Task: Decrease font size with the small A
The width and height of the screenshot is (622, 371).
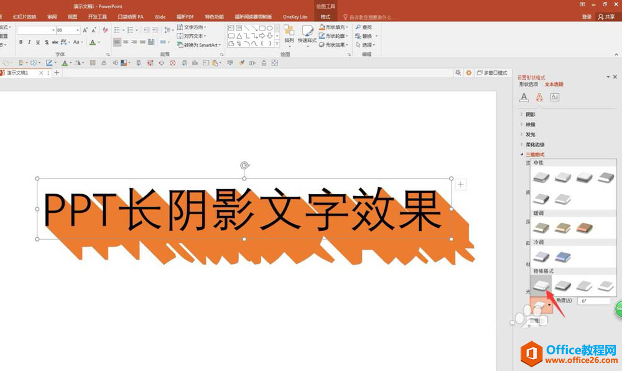Action: 94,30
